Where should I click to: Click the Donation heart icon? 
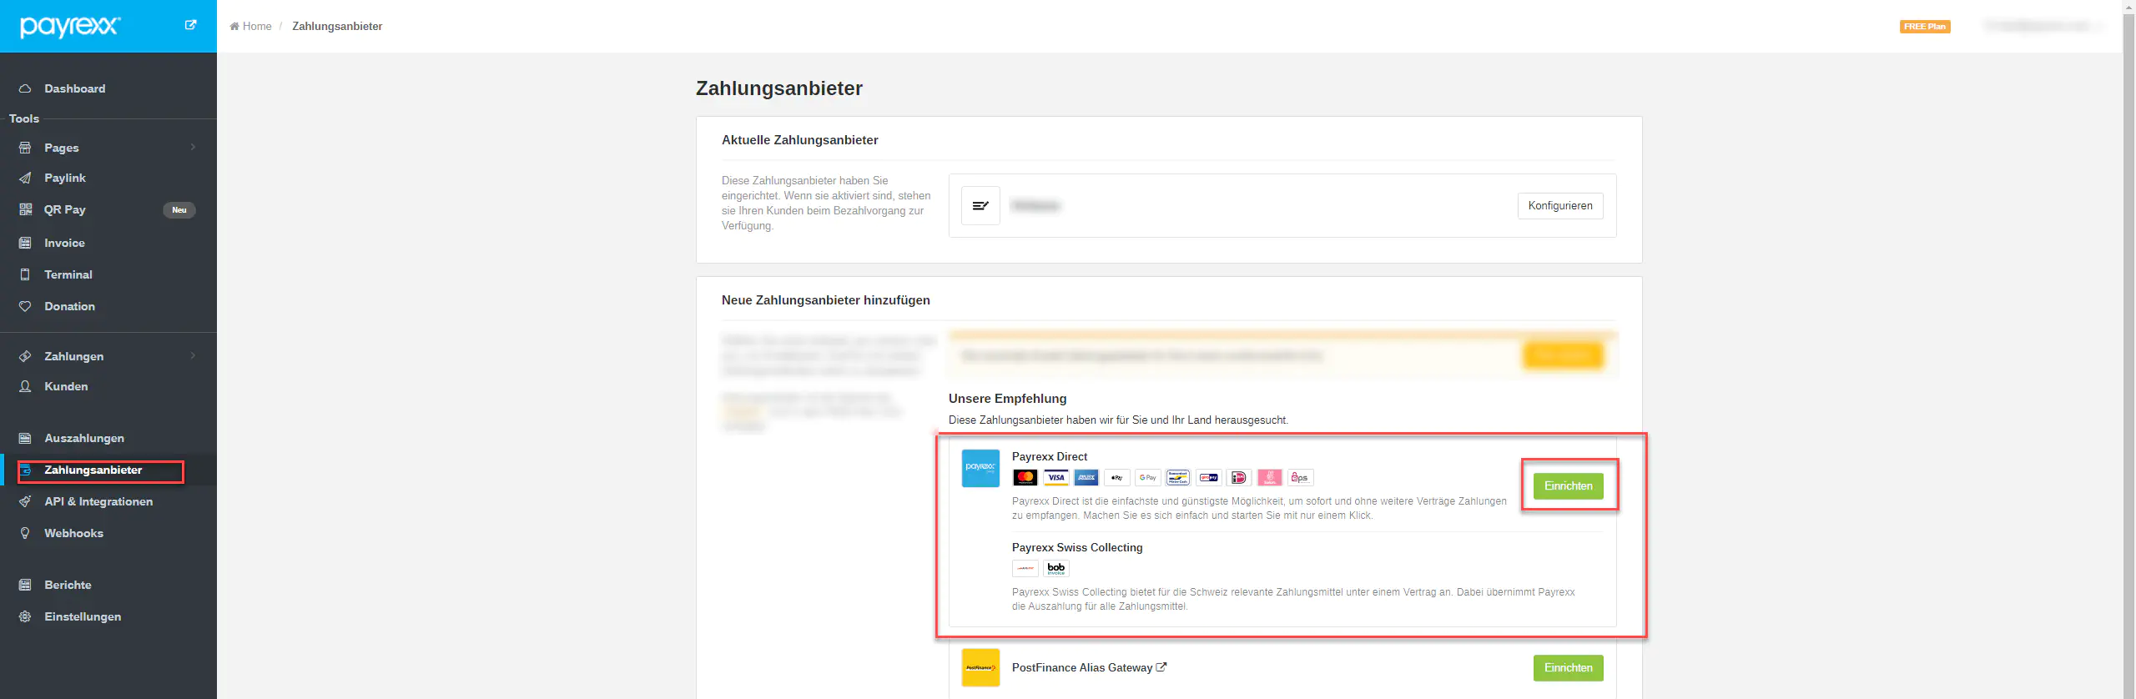point(25,306)
